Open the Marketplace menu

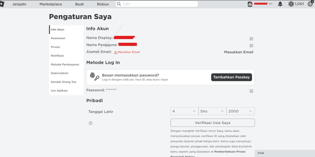click(51, 4)
